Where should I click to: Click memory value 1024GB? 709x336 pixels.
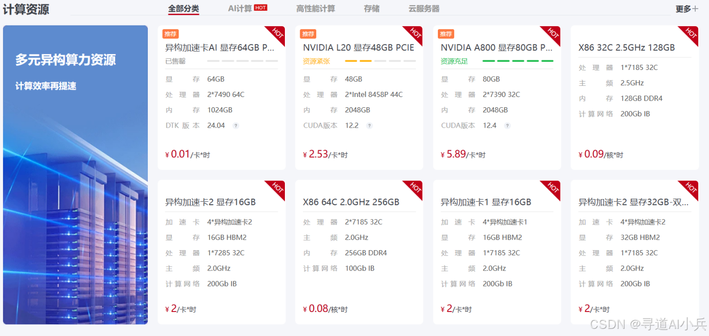point(219,110)
